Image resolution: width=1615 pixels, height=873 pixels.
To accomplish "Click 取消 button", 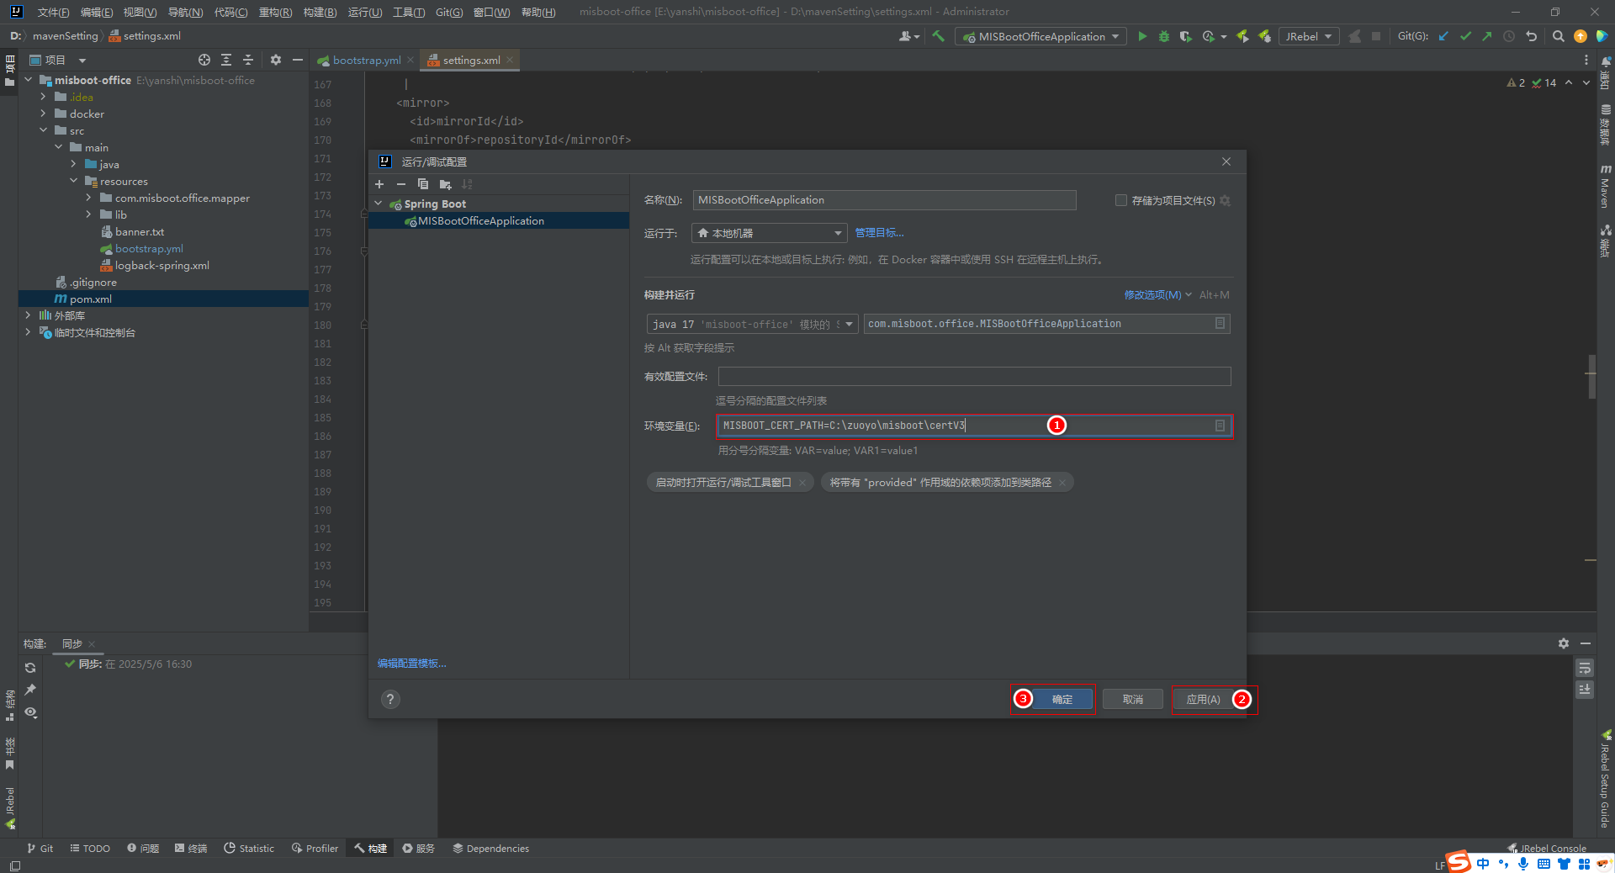I will coord(1133,699).
